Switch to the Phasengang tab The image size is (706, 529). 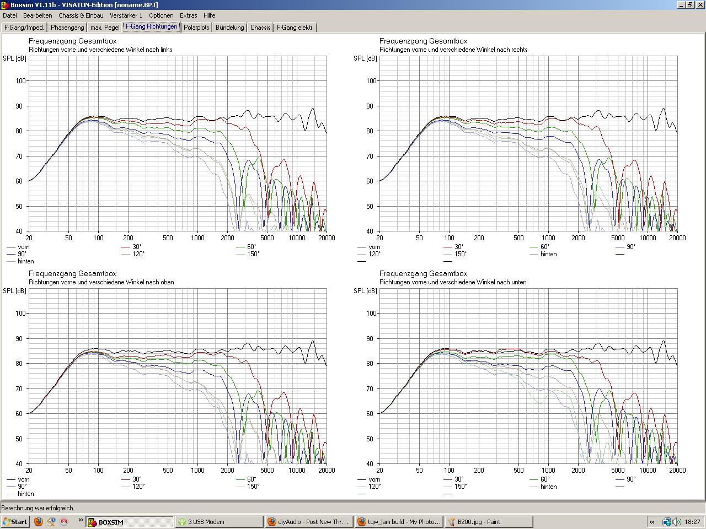(67, 27)
